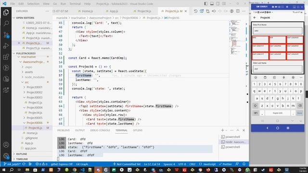Open the Source Control view
The width and height of the screenshot is (308, 173).
point(6,35)
